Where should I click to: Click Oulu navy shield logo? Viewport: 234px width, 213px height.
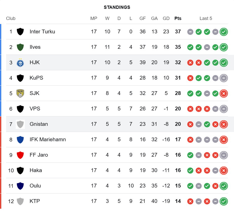click(x=20, y=186)
